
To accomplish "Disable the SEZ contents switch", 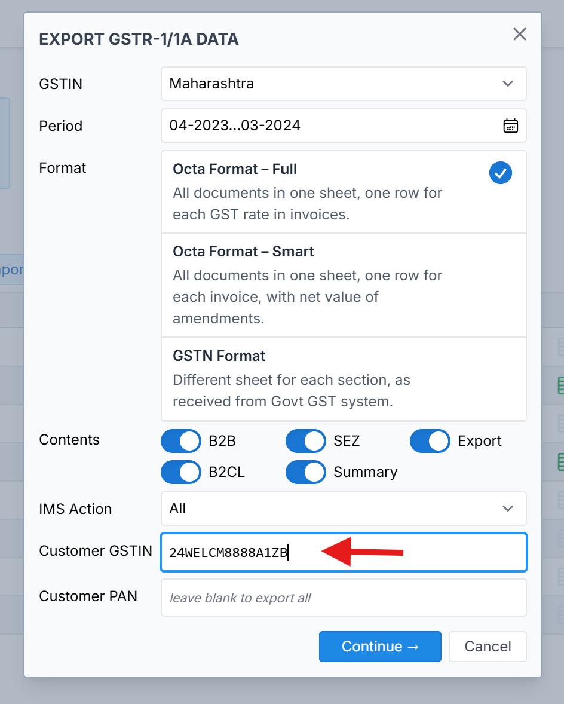I will click(x=305, y=441).
